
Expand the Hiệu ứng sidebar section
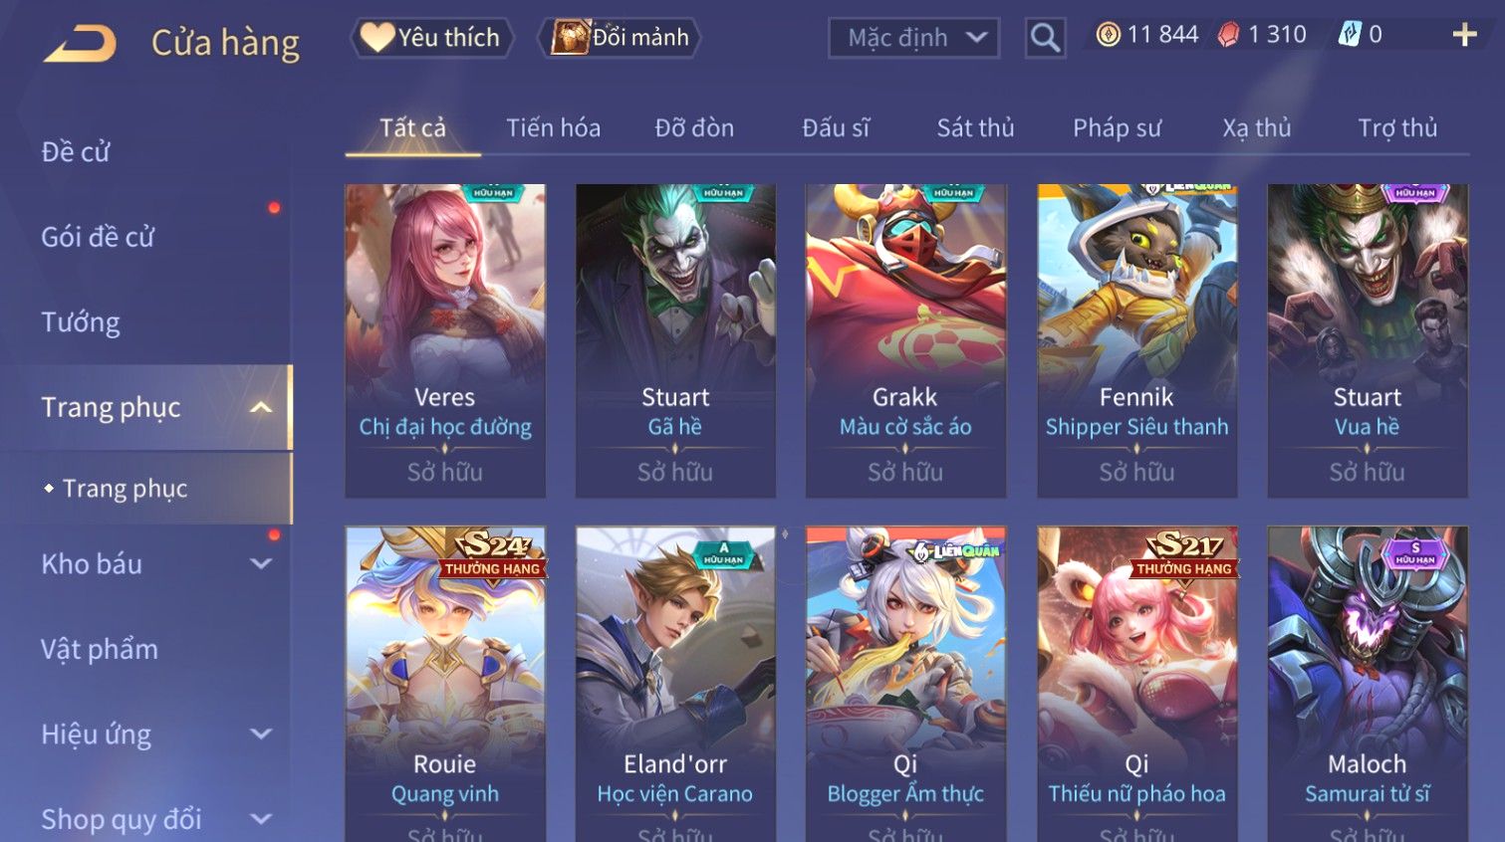(261, 735)
